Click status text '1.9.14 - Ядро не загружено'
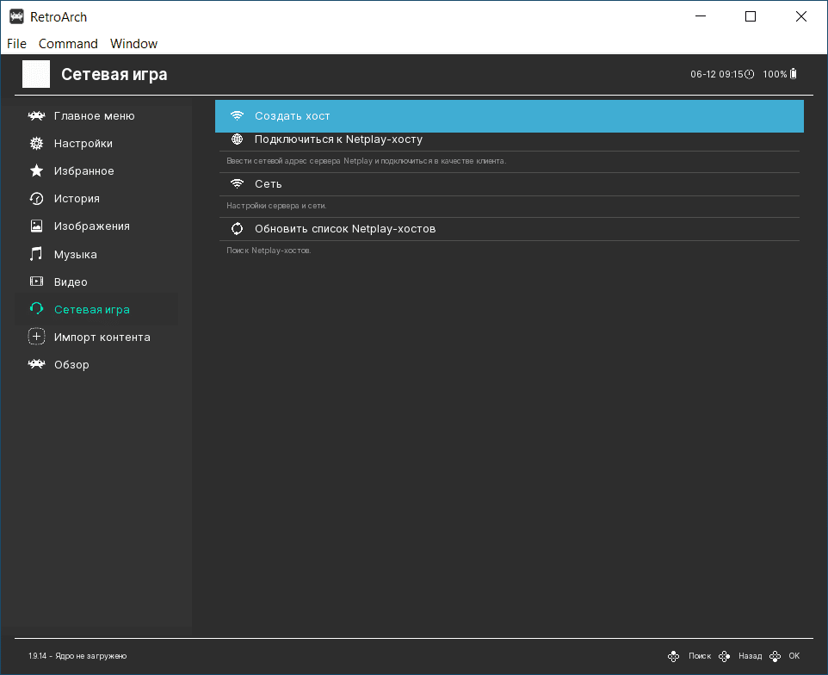Image resolution: width=828 pixels, height=675 pixels. [77, 656]
